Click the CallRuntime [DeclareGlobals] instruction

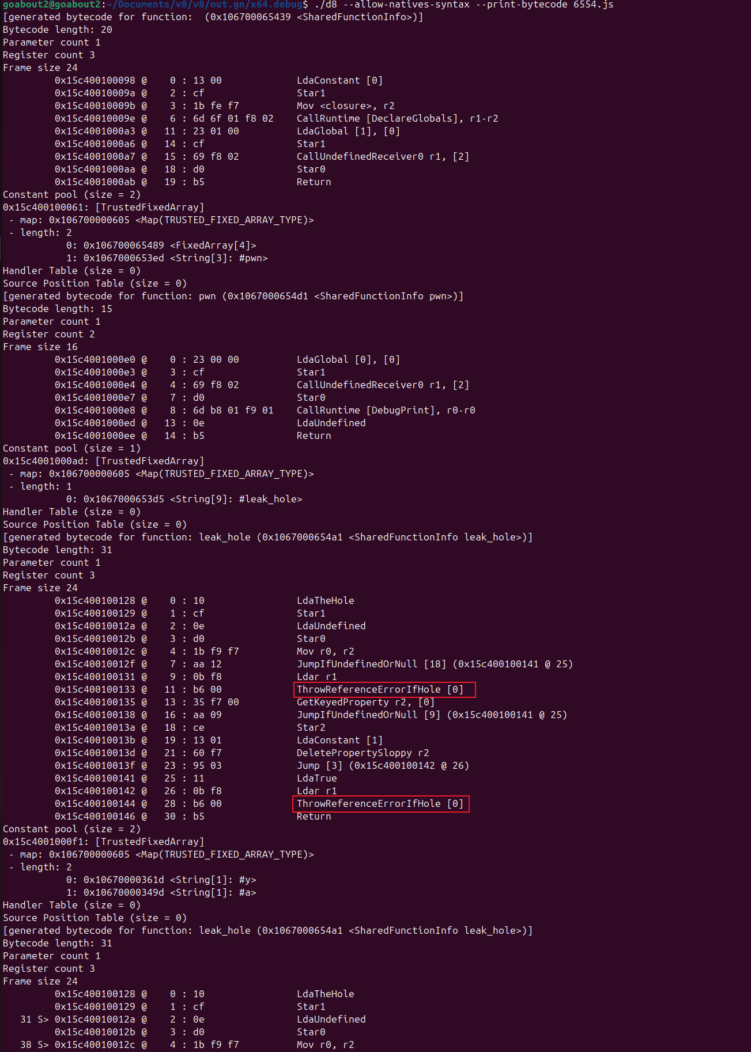tap(398, 118)
